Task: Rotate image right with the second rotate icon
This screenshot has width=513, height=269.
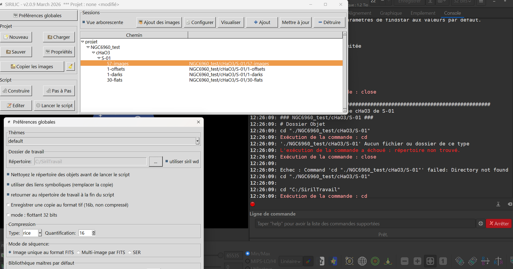Action: click(472, 261)
